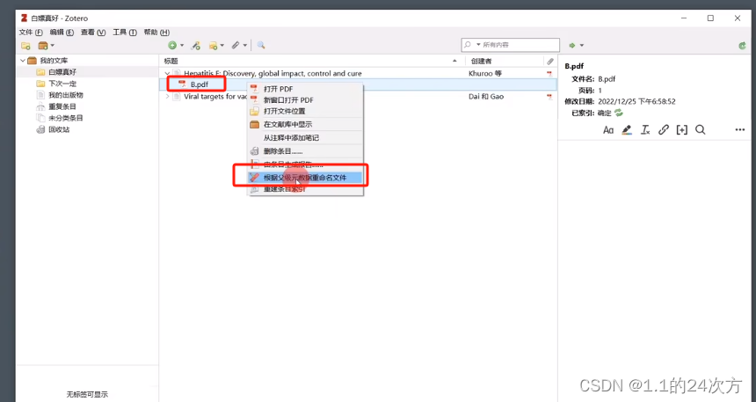The width and height of the screenshot is (756, 402).
Task: Click the Khuroo 等 creator cell
Action: click(485, 73)
